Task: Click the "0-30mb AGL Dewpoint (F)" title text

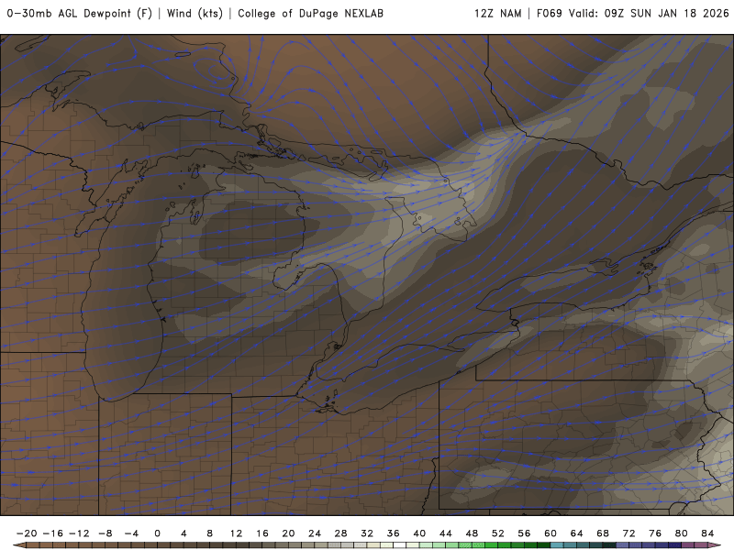Action: click(x=80, y=14)
